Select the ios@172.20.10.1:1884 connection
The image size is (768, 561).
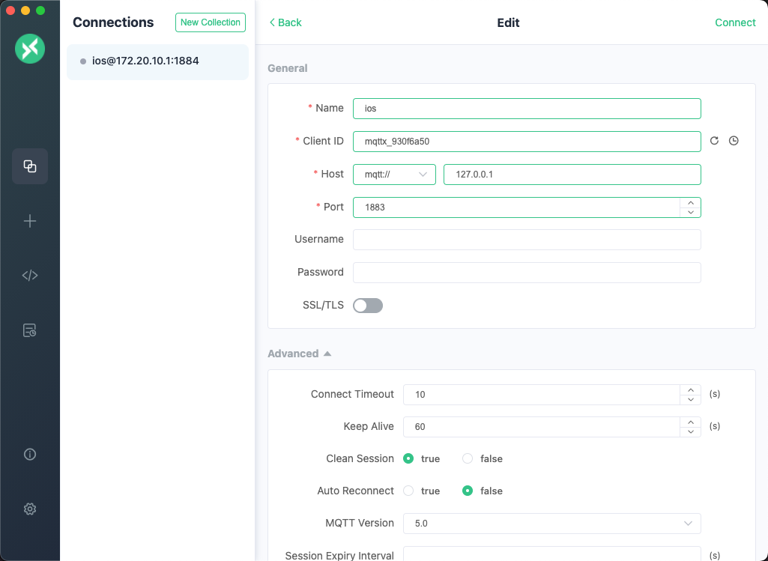pyautogui.click(x=157, y=61)
